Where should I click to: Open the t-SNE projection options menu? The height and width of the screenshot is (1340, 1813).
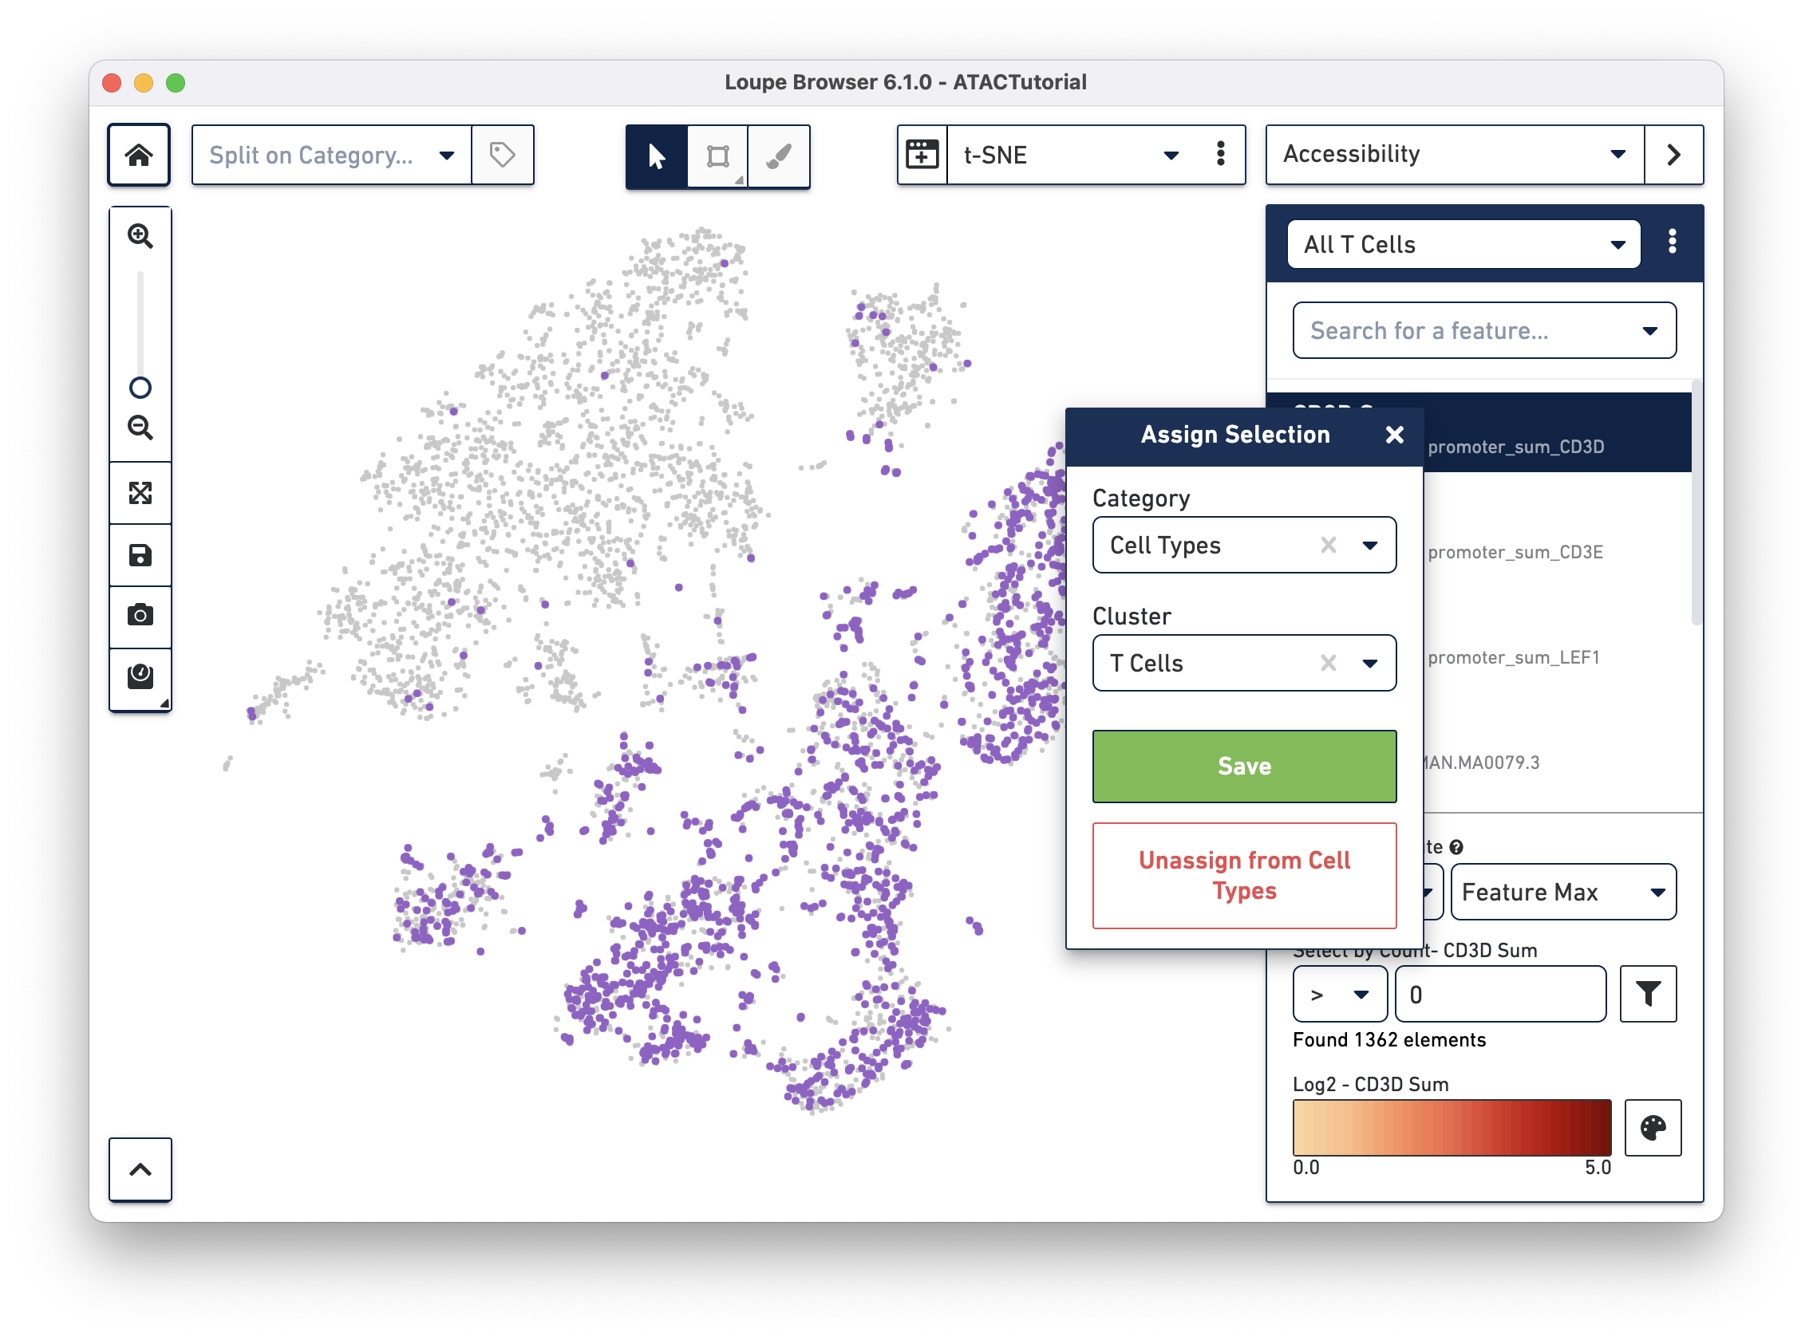coord(1221,154)
